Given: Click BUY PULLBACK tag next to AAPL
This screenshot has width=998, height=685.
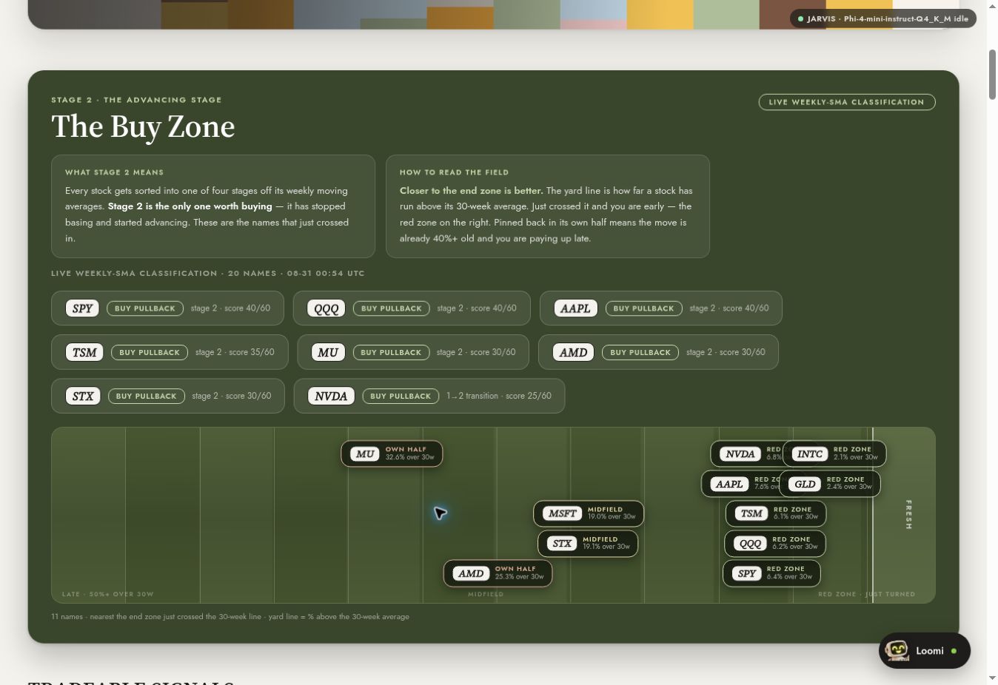Looking at the screenshot, I should (643, 308).
